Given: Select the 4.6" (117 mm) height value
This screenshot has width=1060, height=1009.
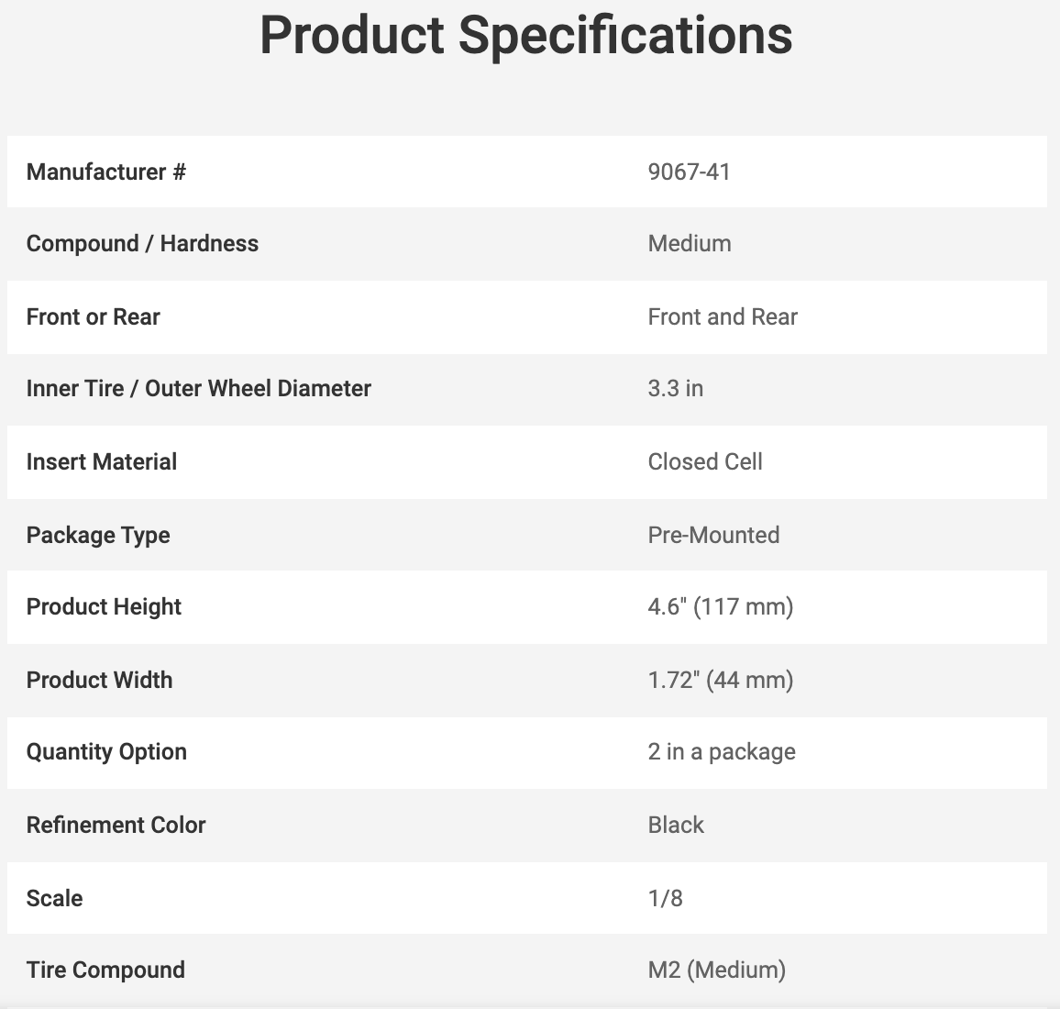Looking at the screenshot, I should 720,606.
